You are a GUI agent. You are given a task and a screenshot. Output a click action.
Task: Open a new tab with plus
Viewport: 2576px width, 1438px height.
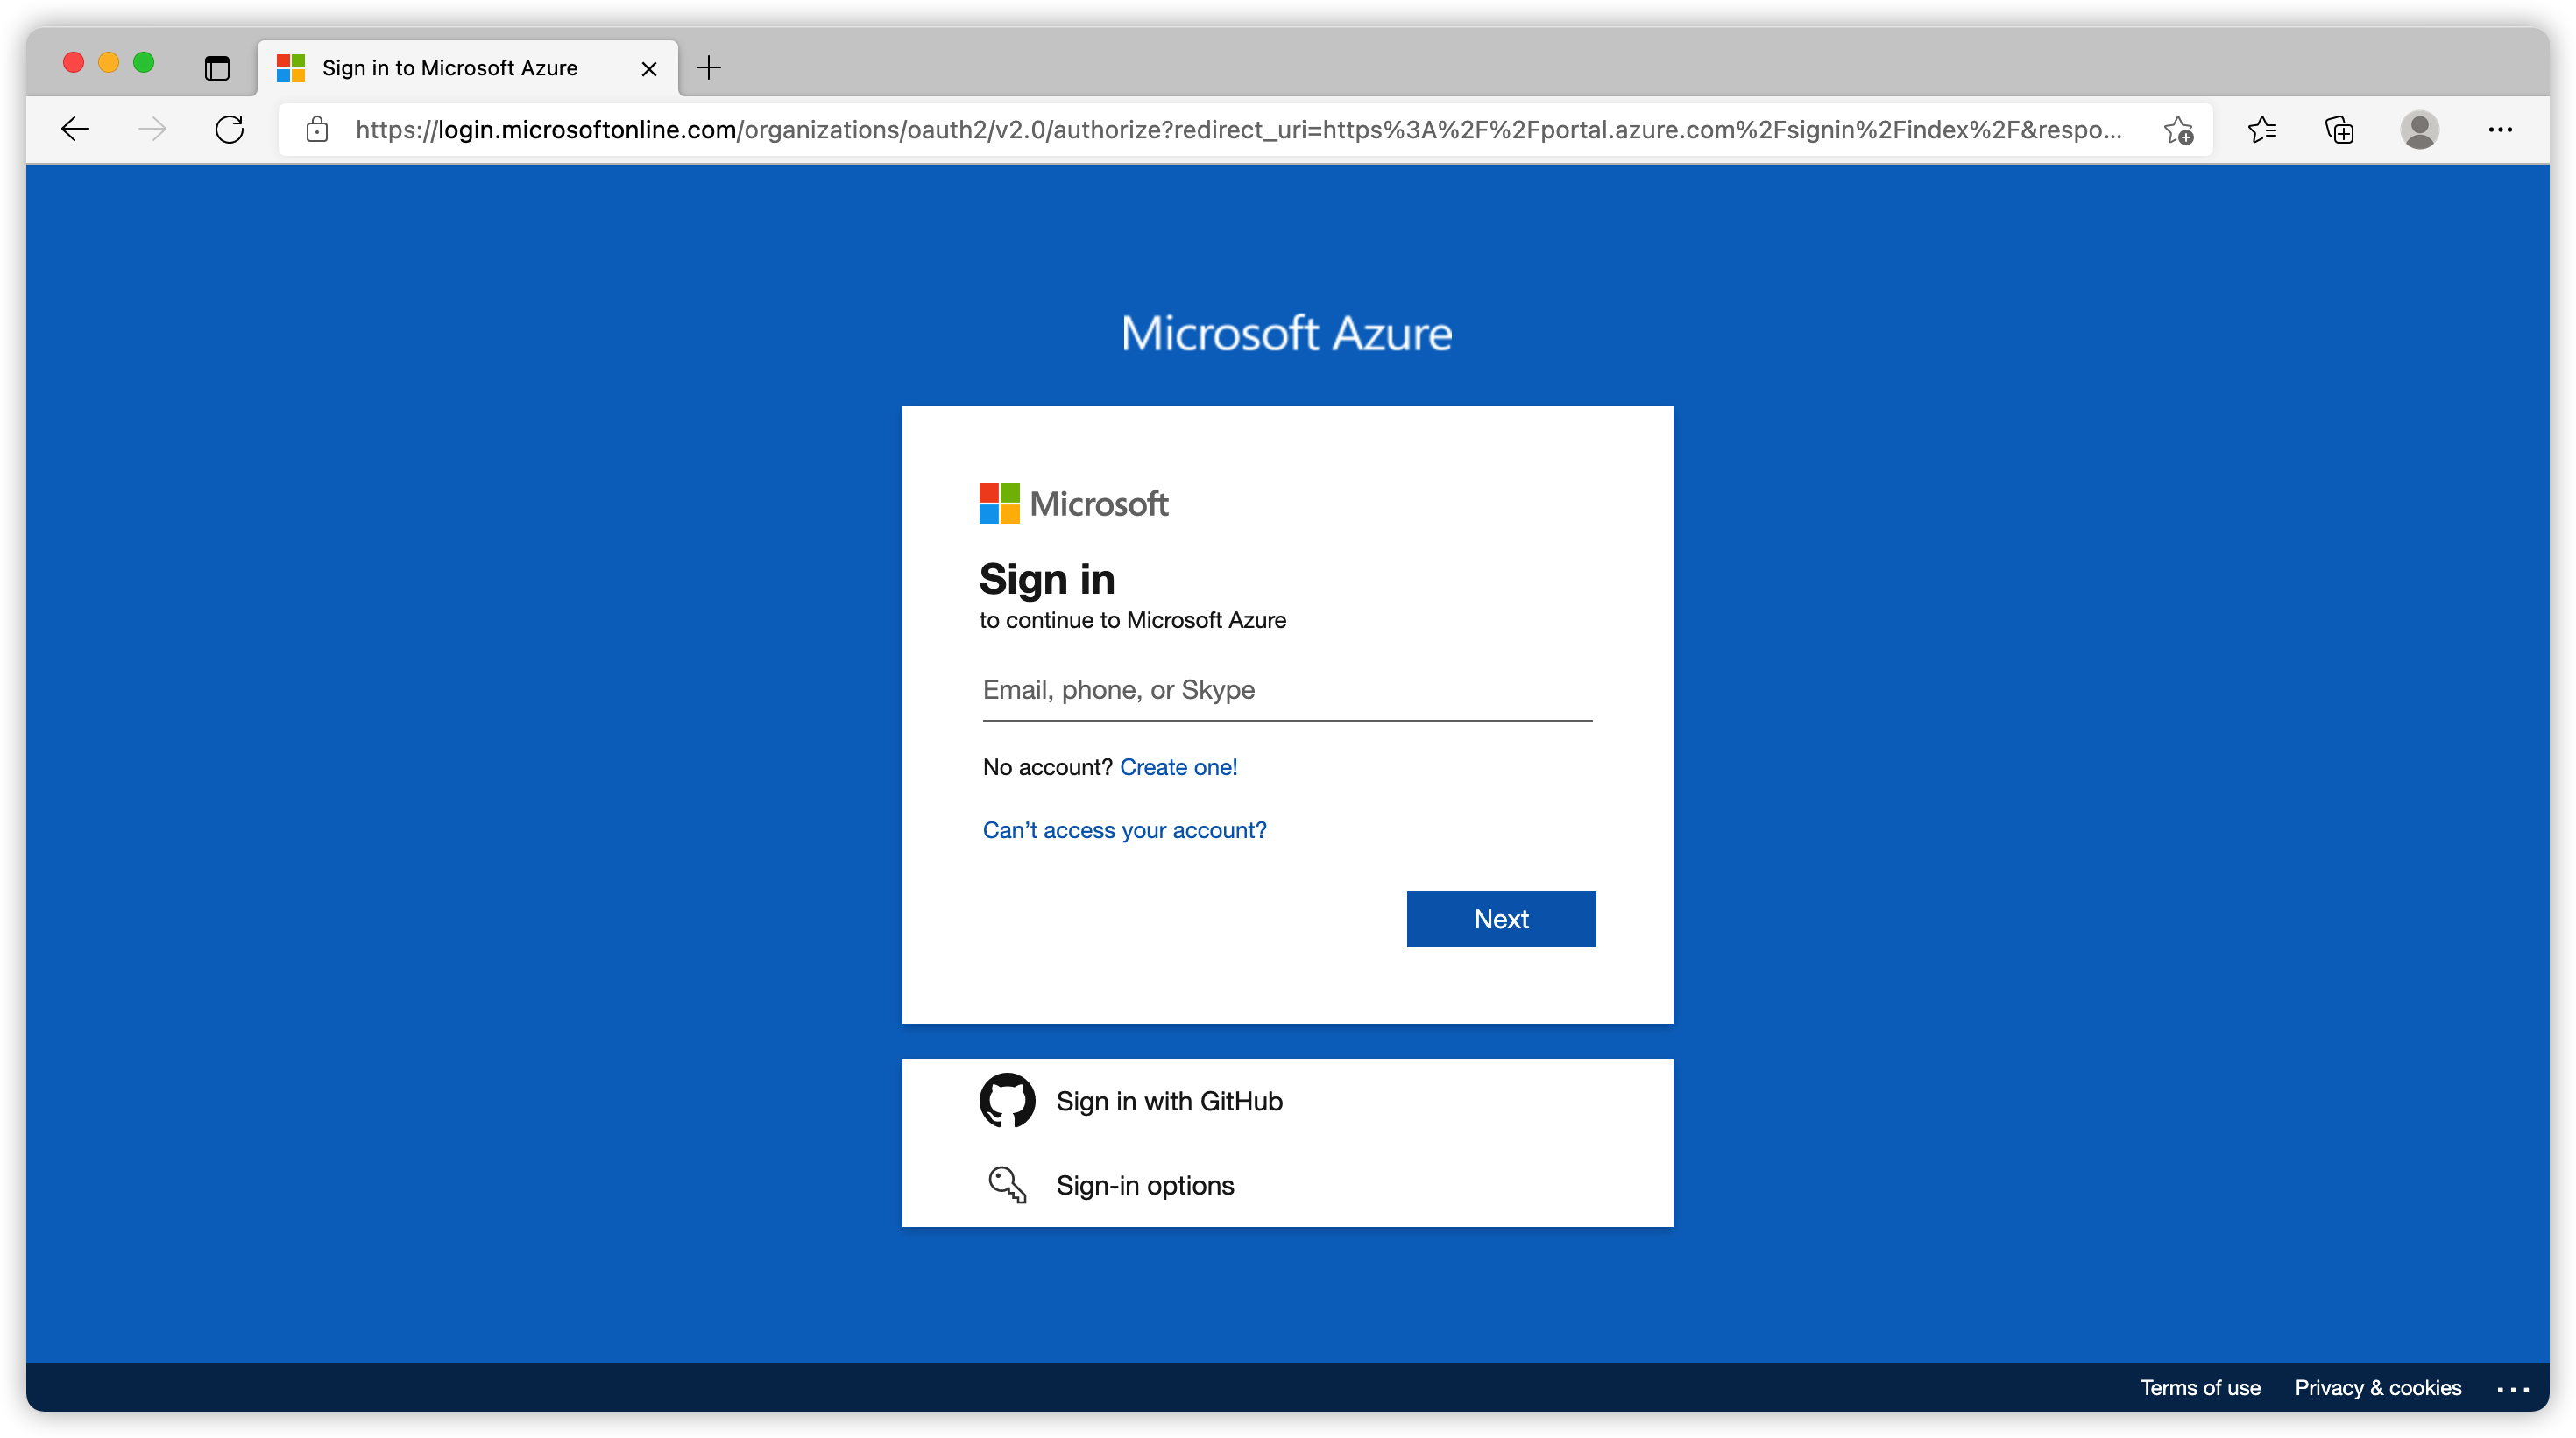click(709, 68)
